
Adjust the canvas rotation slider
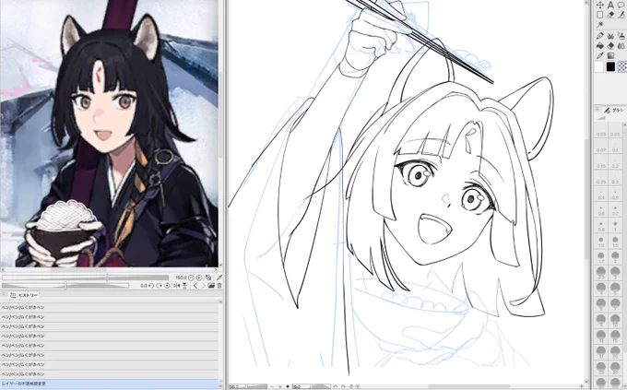click(x=321, y=387)
